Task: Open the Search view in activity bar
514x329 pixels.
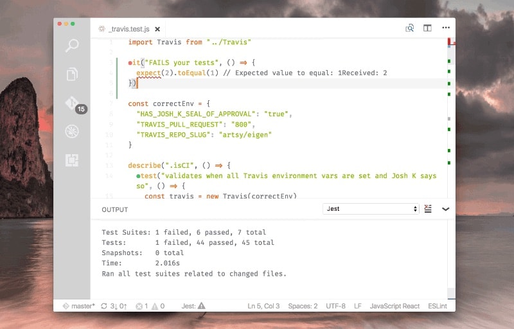Action: tap(72, 46)
